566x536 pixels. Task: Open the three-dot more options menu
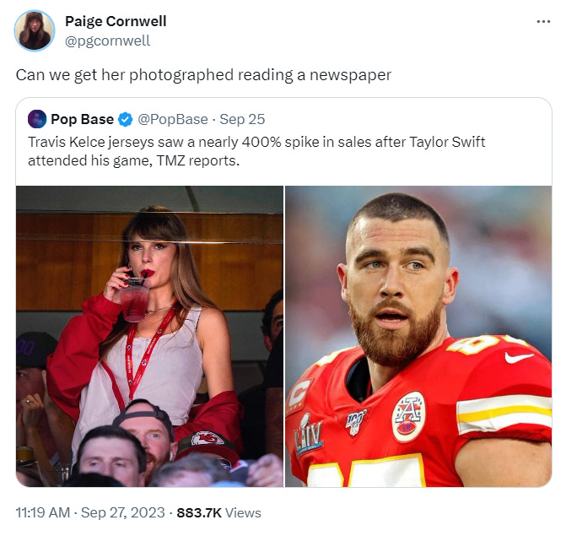pyautogui.click(x=543, y=22)
